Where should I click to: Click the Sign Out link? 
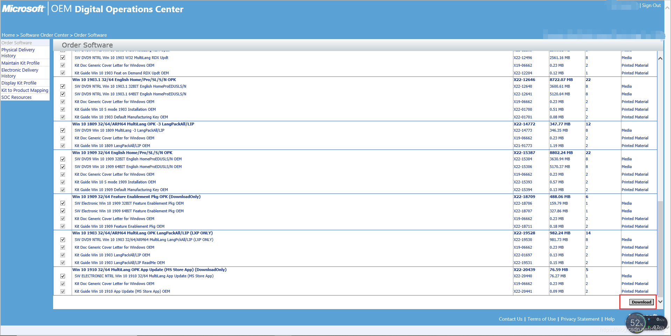tap(651, 5)
